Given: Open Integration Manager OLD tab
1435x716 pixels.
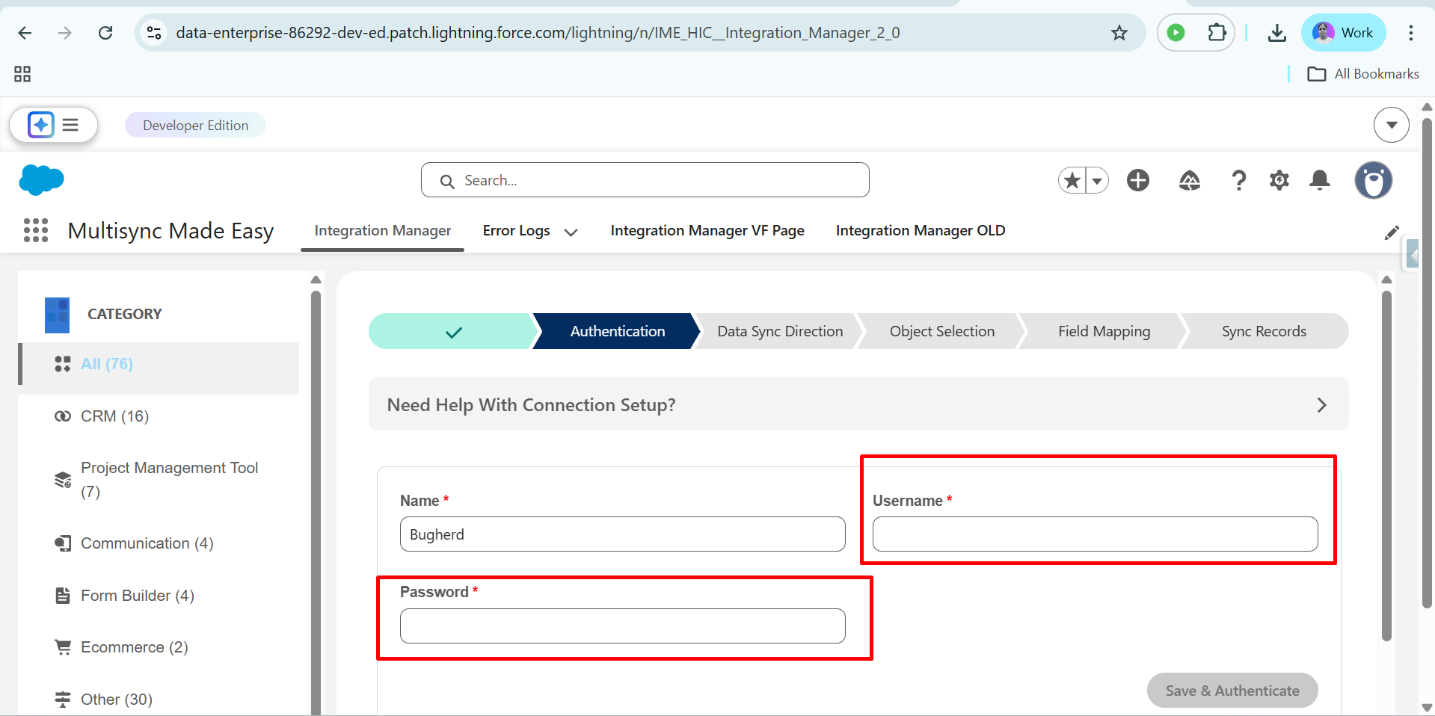Looking at the screenshot, I should [921, 231].
